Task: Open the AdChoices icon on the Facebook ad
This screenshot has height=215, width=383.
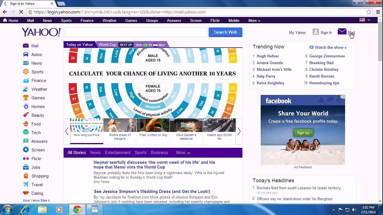Action: click(343, 97)
